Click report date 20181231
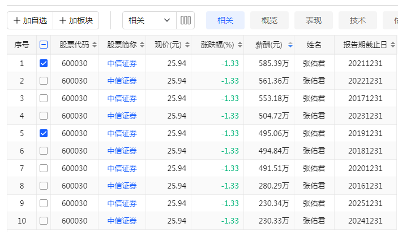The height and width of the screenshot is (232, 398). pyautogui.click(x=365, y=151)
